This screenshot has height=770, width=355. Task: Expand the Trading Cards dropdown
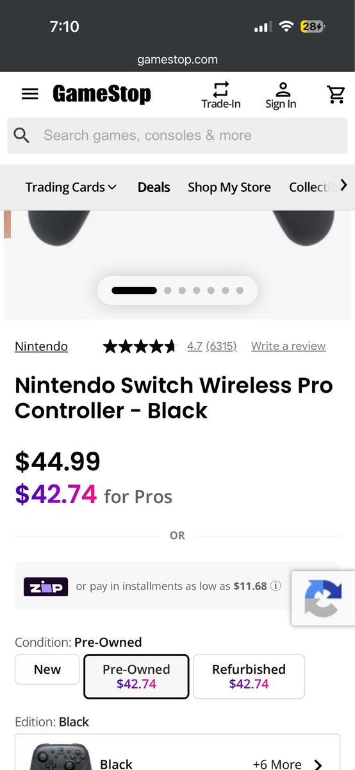[x=71, y=187]
